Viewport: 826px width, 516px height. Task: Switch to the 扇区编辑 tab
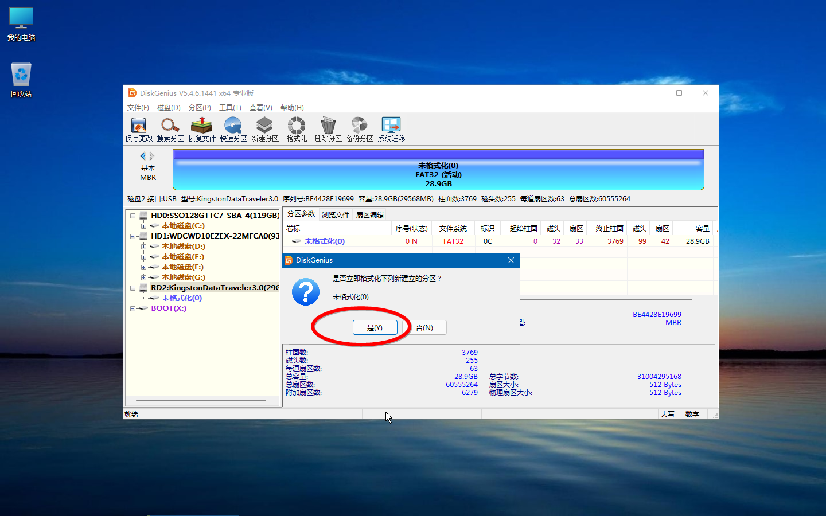[x=370, y=215]
